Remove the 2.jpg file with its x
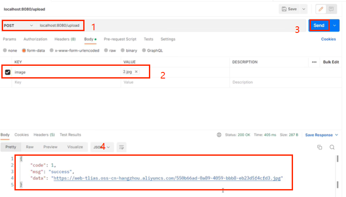The height and width of the screenshot is (197, 346). 136,72
